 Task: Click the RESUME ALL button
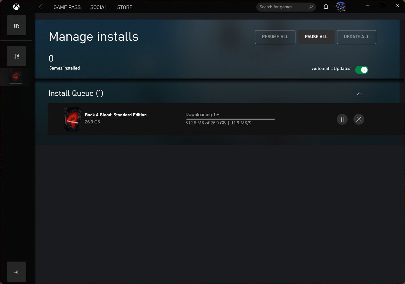(275, 37)
